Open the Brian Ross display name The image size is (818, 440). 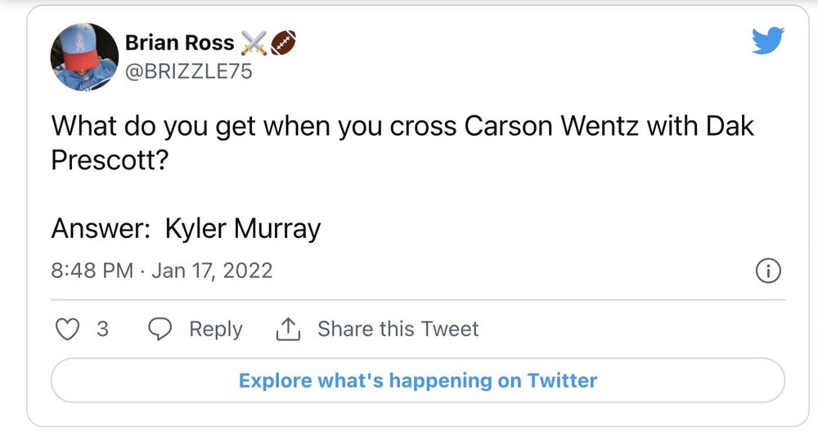(x=180, y=43)
